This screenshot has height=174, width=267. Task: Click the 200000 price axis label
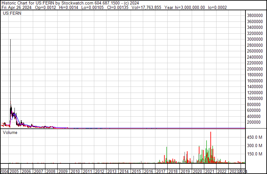pyautogui.click(x=254, y=122)
